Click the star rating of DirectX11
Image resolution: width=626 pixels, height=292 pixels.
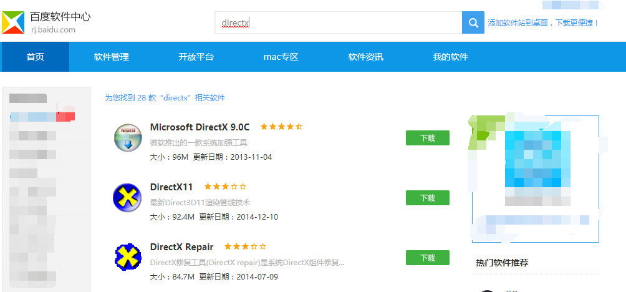point(226,187)
